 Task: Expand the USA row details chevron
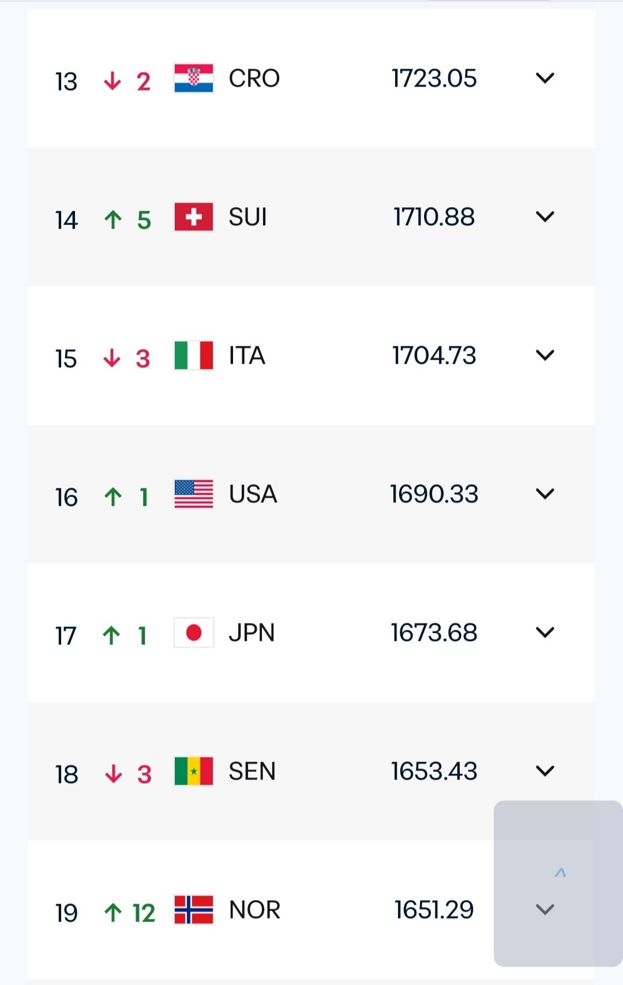point(545,494)
